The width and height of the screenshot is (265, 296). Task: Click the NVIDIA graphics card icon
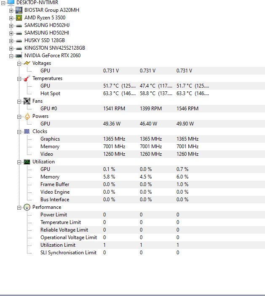point(19,56)
